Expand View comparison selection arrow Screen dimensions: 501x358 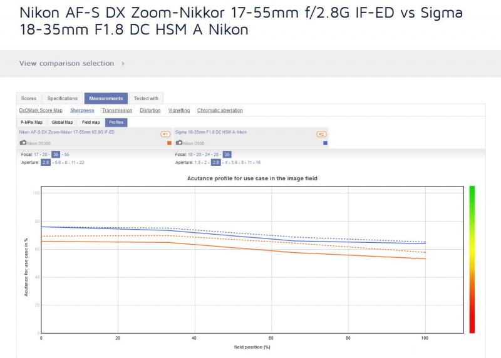coord(123,64)
